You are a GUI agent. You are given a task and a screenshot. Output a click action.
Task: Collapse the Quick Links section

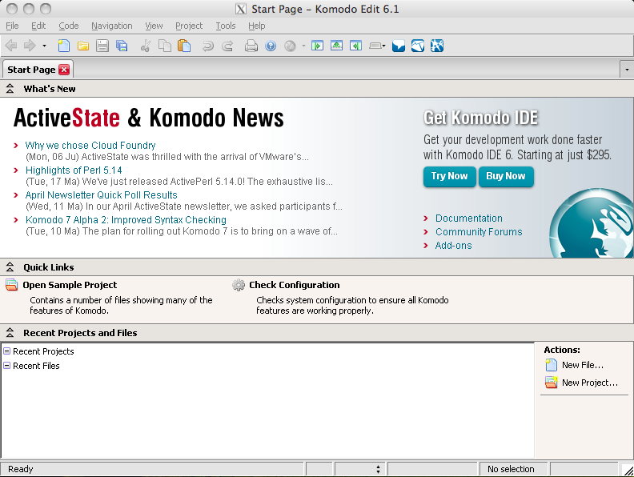10,267
